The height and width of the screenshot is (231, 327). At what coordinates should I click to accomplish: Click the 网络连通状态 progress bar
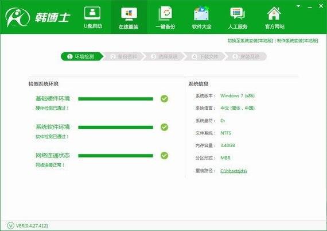pyautogui.click(x=115, y=156)
